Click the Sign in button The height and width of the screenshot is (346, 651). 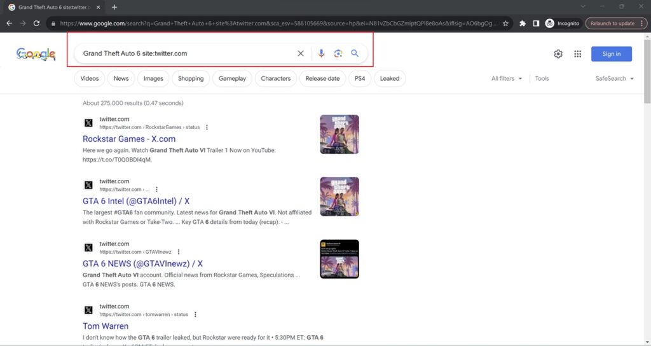612,54
